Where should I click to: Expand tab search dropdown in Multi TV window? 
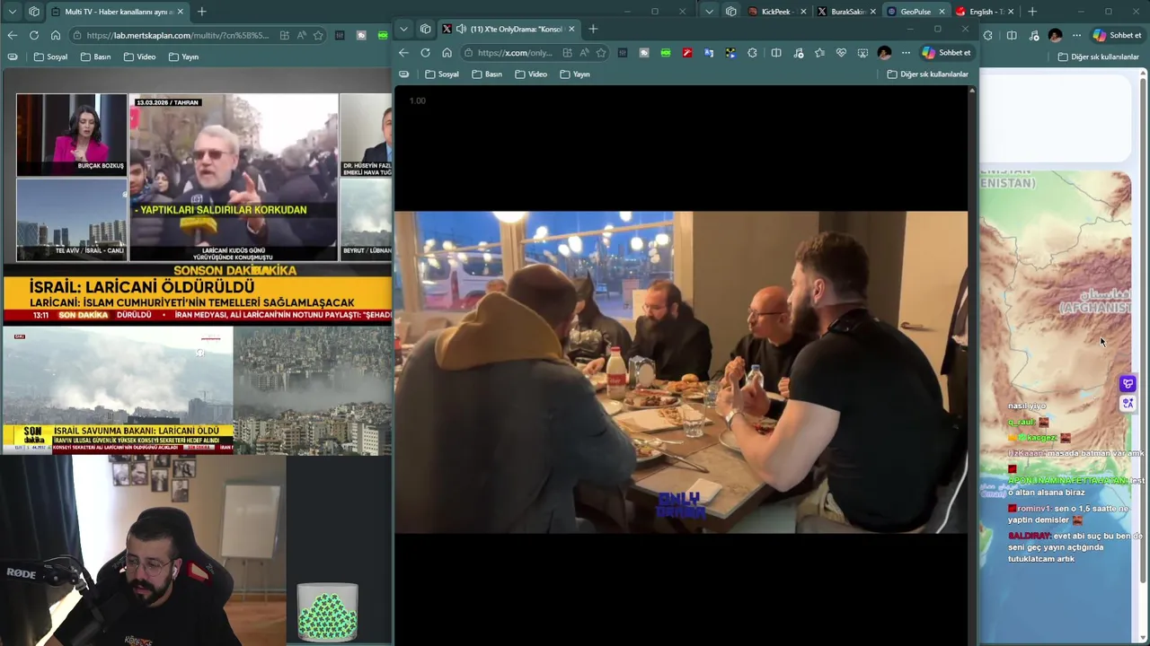coord(12,12)
